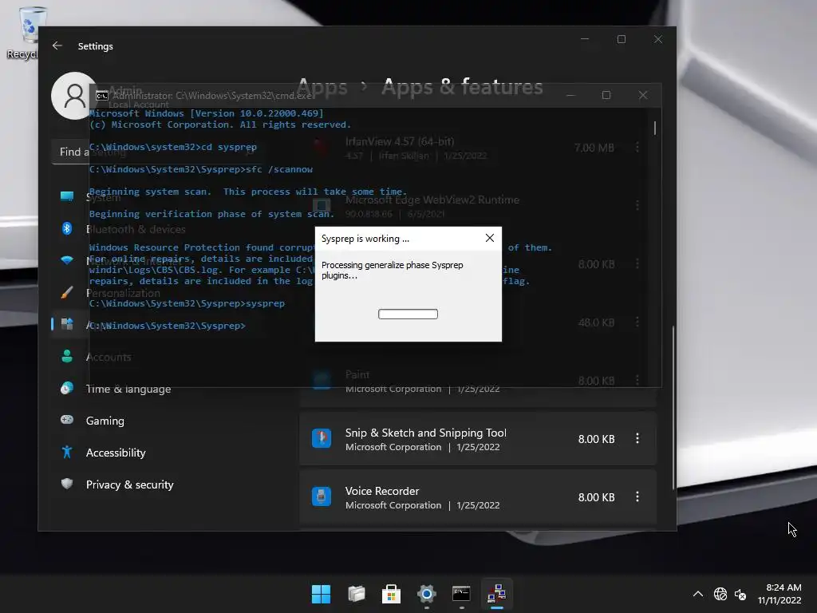
Task: Maximize the Settings window
Action: (x=621, y=39)
